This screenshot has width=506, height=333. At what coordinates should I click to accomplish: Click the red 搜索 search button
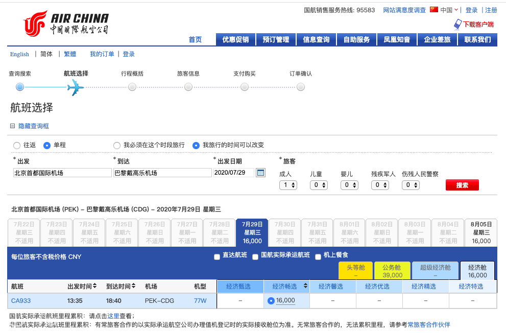462,185
